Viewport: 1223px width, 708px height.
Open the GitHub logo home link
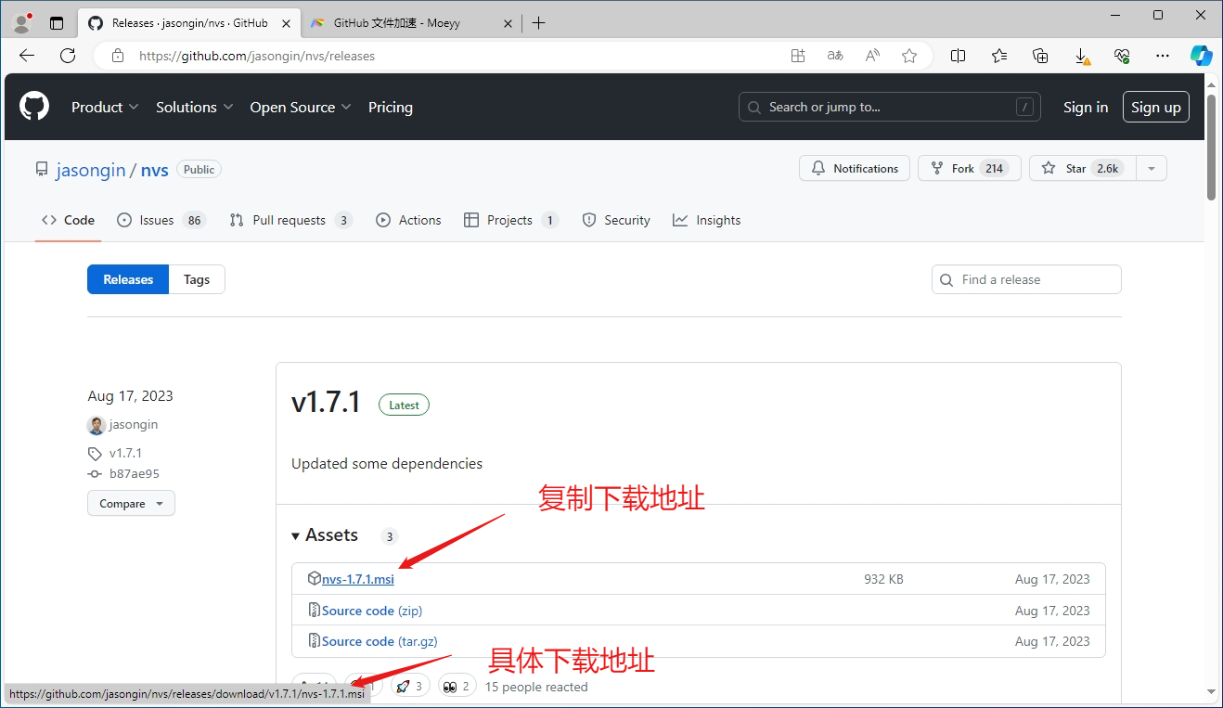(x=34, y=108)
